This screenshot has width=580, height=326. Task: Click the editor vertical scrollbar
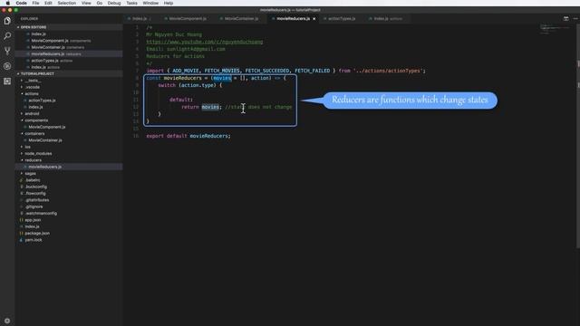click(x=578, y=136)
